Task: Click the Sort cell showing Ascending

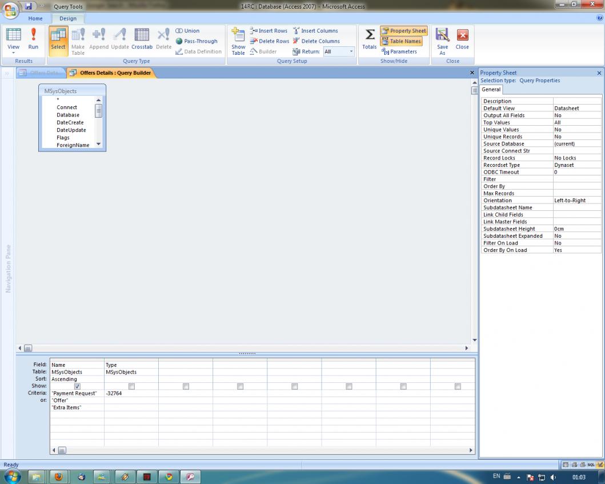Action: [x=77, y=379]
